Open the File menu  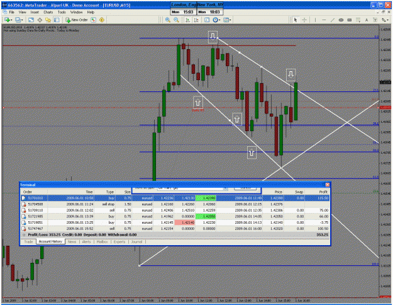(11, 12)
